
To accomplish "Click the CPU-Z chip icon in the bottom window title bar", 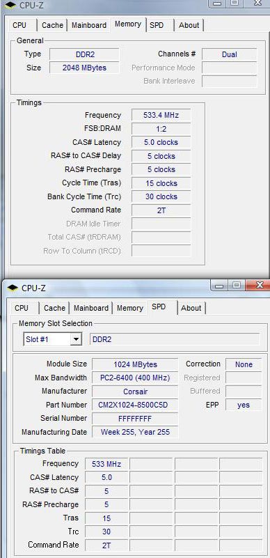I will pos(13,288).
